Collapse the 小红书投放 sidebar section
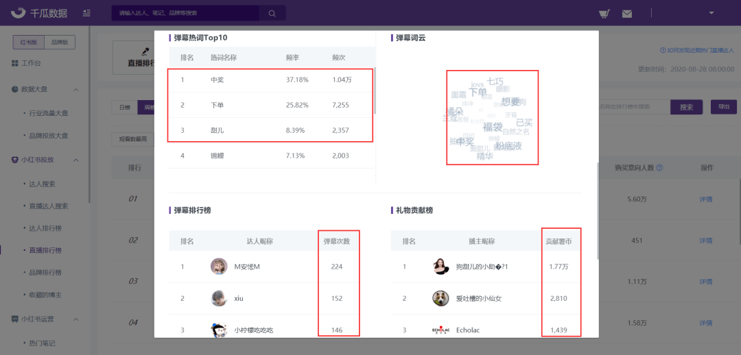The image size is (741, 355). click(76, 160)
